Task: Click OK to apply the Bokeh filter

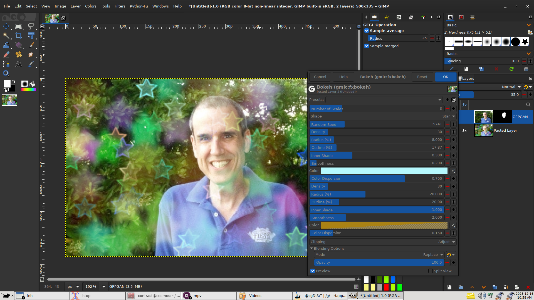Action: point(445,77)
